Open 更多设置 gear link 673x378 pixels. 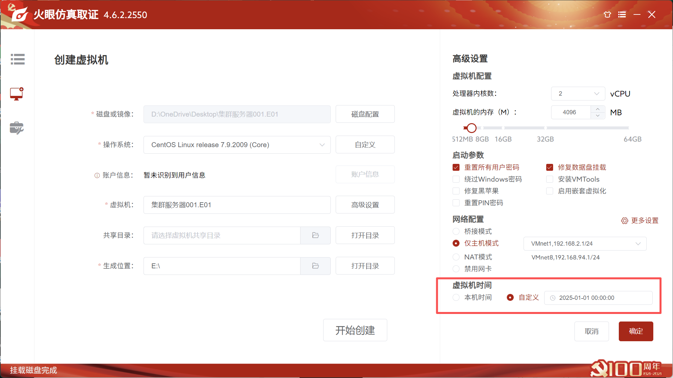point(640,220)
